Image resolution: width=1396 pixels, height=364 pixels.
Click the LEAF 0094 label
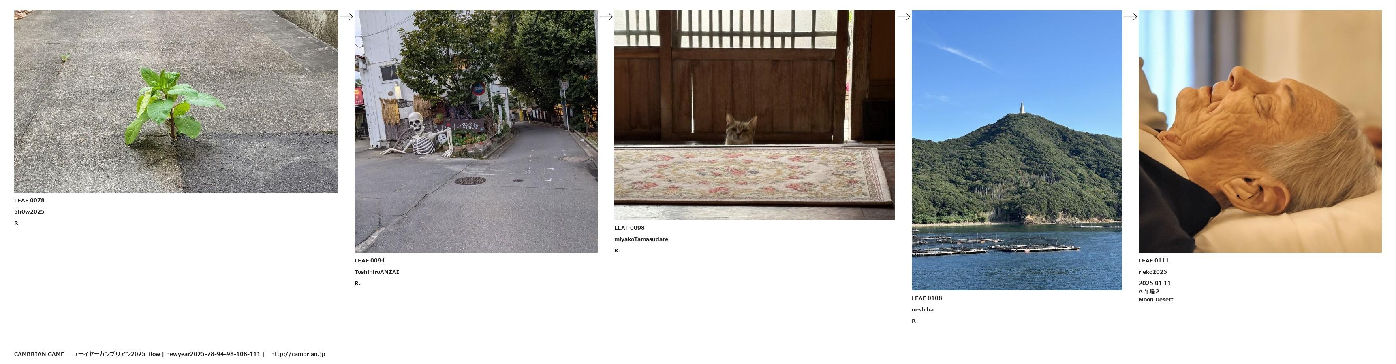(x=370, y=261)
